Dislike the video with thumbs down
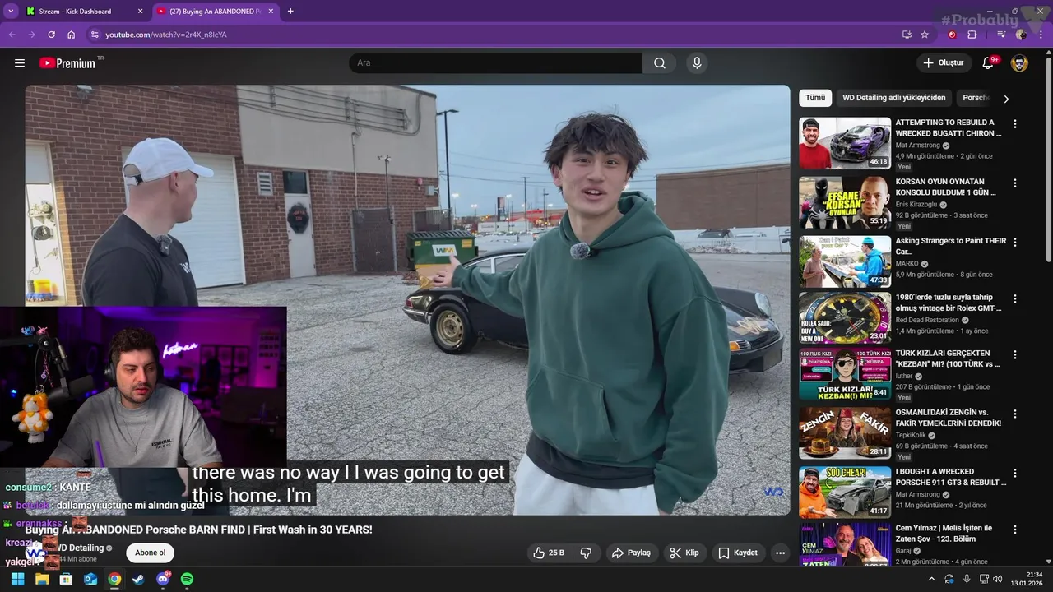The image size is (1053, 592). point(586,553)
